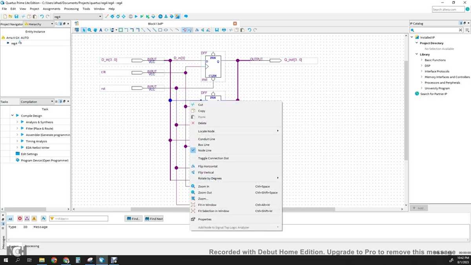Collapse the Installed IP tree
Viewport: 471px width, 265px height.
pos(412,37)
